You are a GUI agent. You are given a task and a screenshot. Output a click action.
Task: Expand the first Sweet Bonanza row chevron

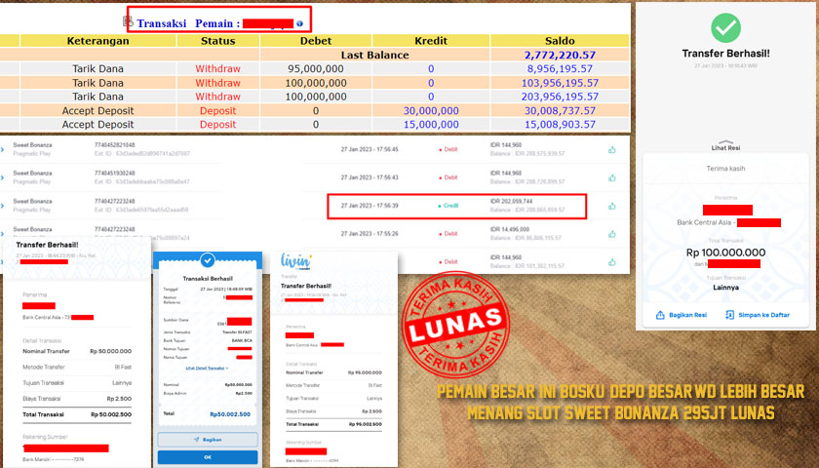pyautogui.click(x=4, y=149)
